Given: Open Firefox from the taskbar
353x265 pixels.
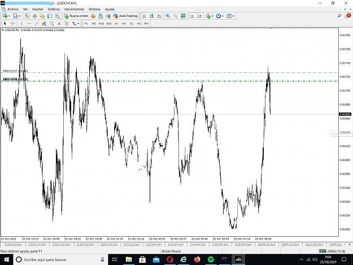Looking at the screenshot, I should (x=197, y=259).
